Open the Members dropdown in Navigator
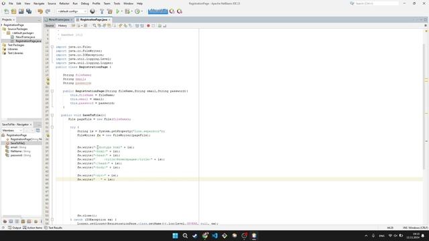 (x=12, y=131)
